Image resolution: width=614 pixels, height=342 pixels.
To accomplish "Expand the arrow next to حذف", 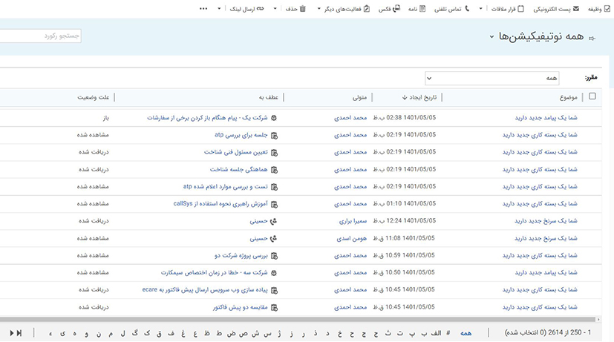I will click(275, 9).
